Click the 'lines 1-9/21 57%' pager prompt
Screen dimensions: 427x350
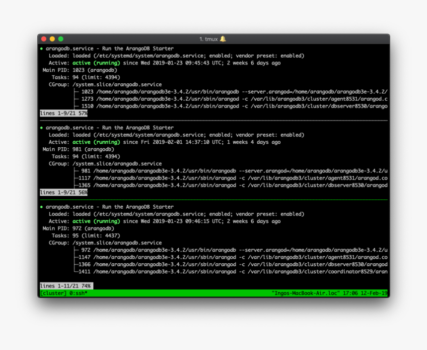(64, 113)
